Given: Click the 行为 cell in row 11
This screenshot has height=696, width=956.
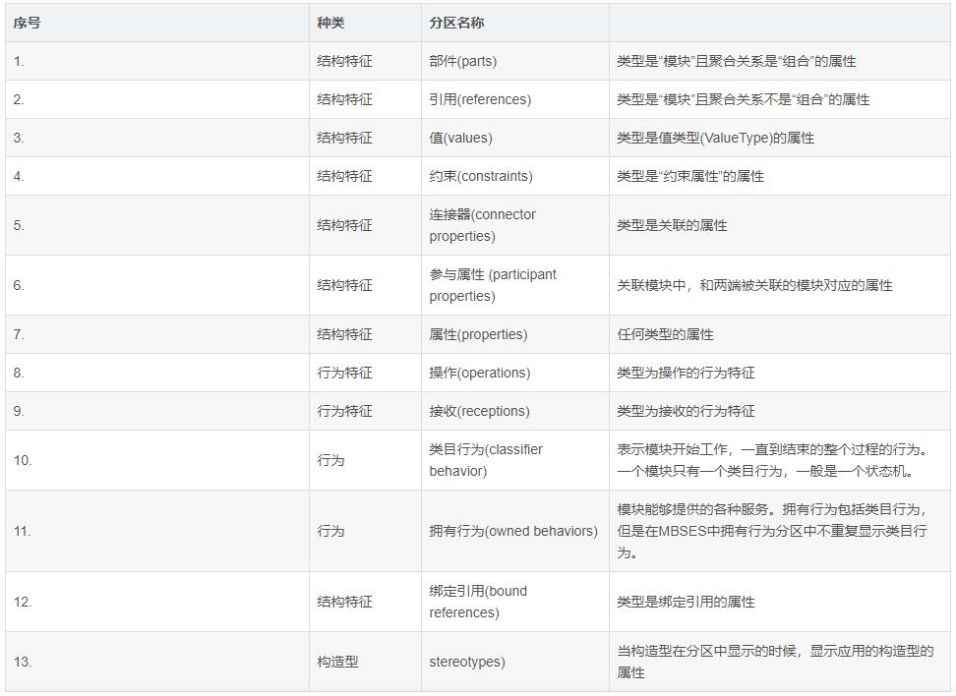Looking at the screenshot, I should (365, 531).
